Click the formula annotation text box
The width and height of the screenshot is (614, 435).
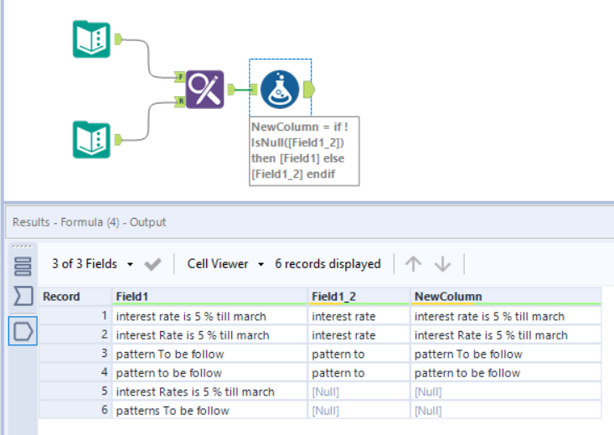coord(304,150)
